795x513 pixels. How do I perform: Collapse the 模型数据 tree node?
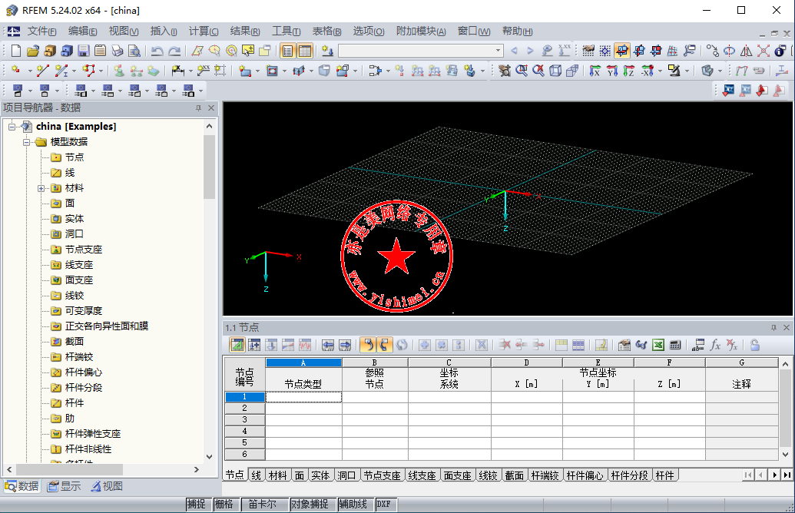26,142
